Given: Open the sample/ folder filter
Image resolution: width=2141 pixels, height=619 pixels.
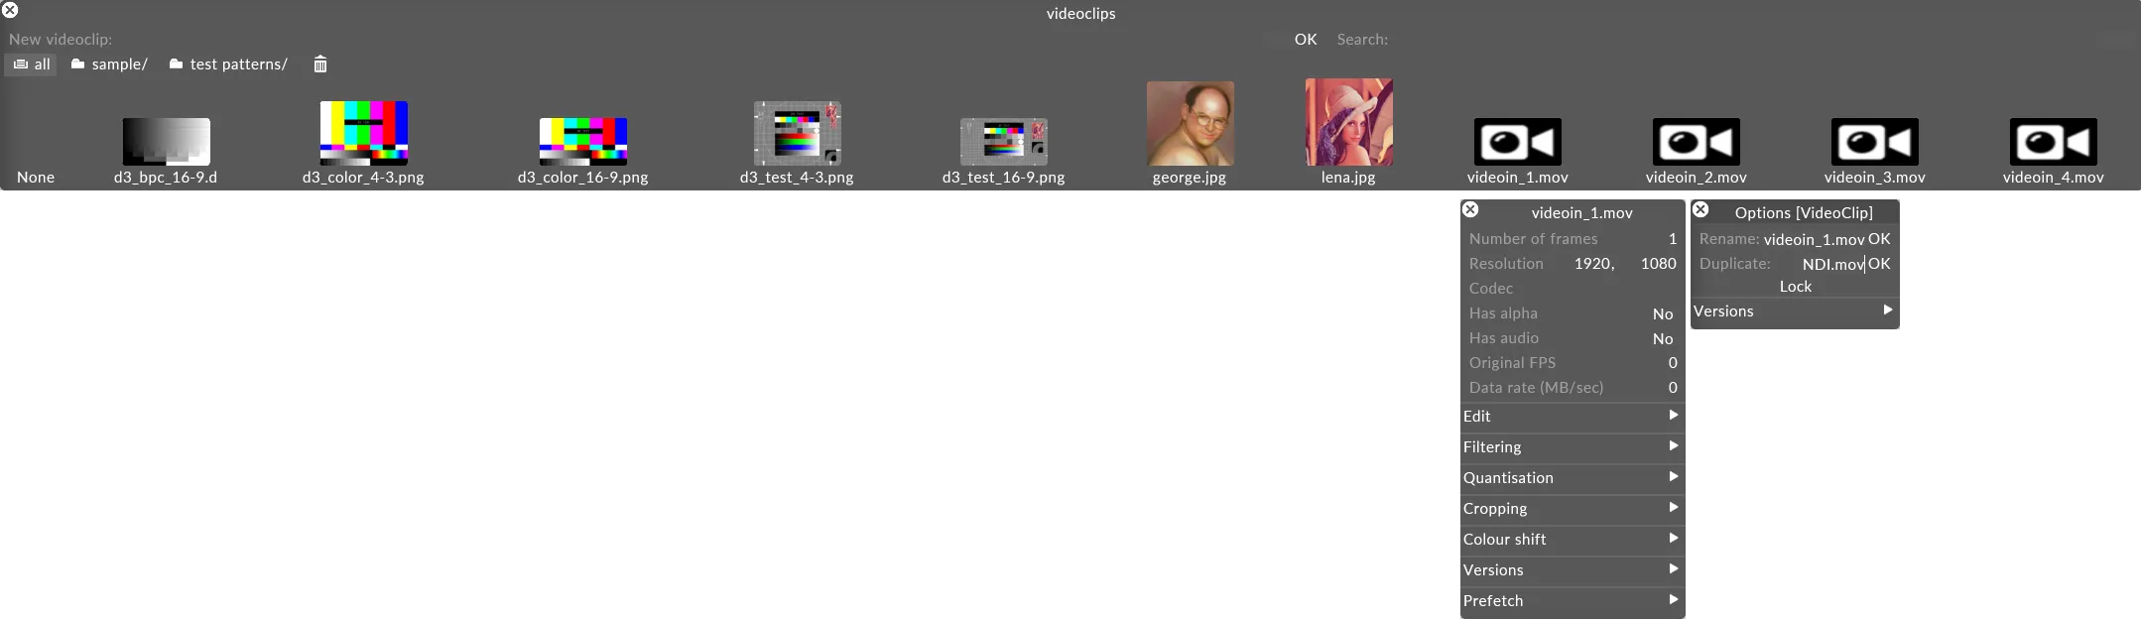Looking at the screenshot, I should pyautogui.click(x=109, y=64).
